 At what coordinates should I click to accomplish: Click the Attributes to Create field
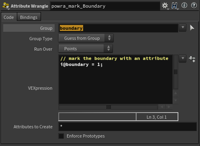[127, 126]
